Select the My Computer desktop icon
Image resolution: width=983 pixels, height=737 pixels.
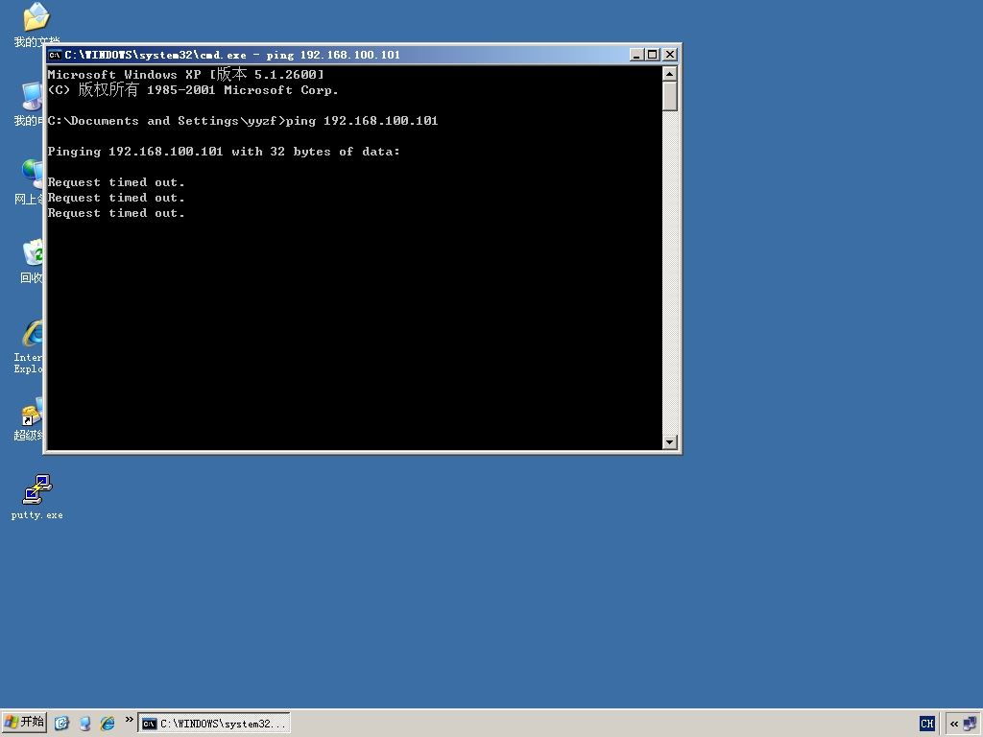tap(32, 97)
